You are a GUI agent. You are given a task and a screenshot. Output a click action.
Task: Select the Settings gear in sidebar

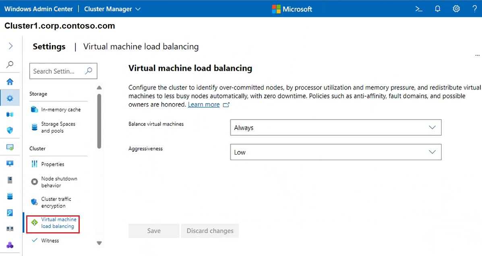(x=10, y=98)
